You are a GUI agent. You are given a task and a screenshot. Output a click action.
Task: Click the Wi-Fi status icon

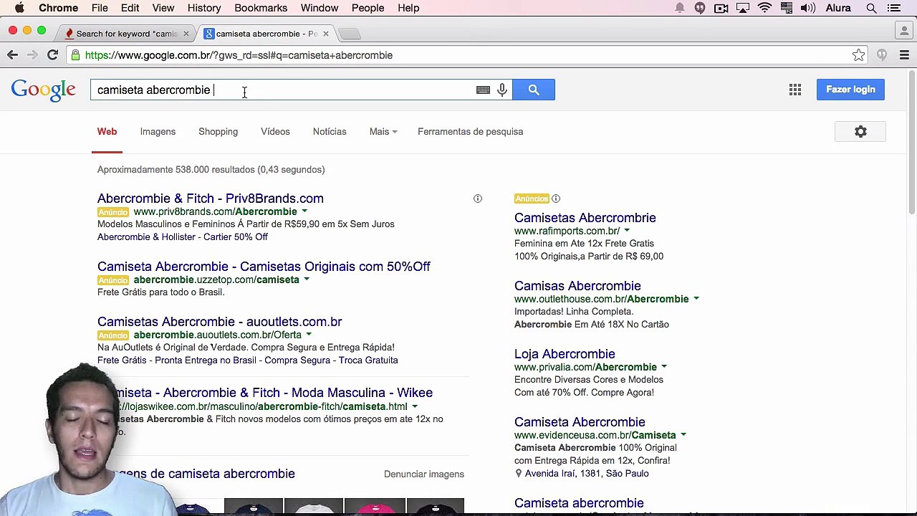[764, 8]
